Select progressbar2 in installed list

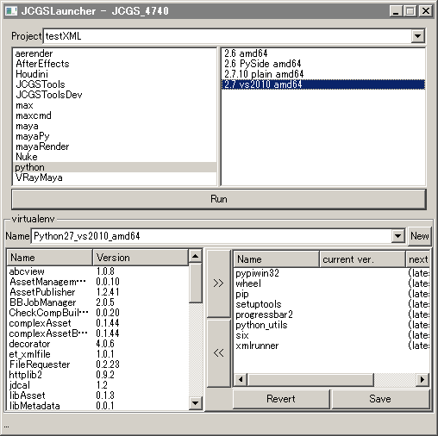(x=332, y=315)
